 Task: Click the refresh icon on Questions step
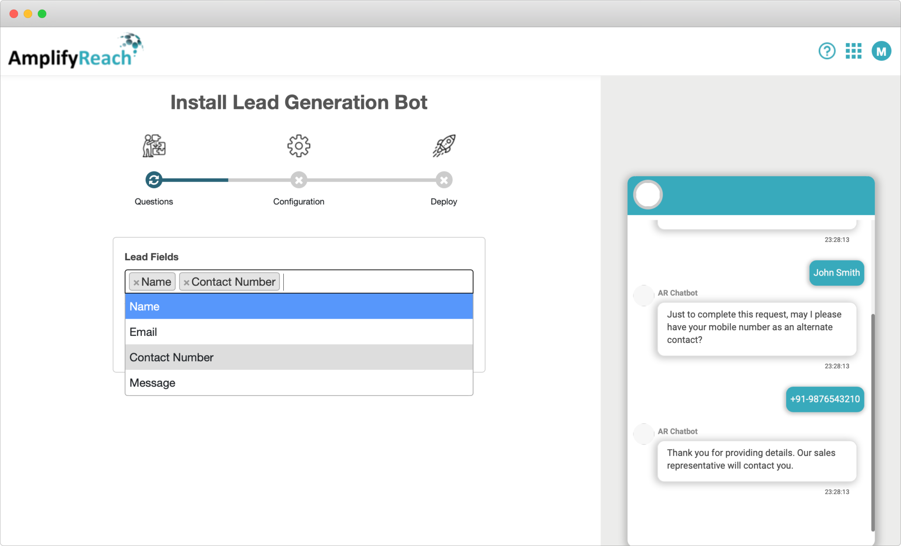pyautogui.click(x=154, y=179)
